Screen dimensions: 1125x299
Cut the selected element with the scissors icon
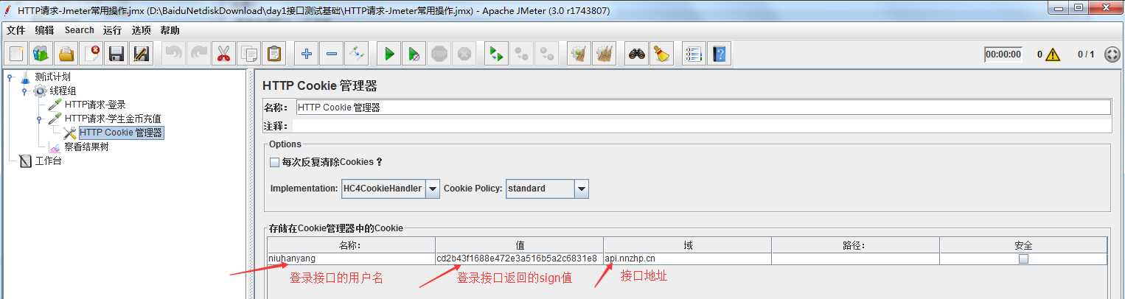click(223, 54)
